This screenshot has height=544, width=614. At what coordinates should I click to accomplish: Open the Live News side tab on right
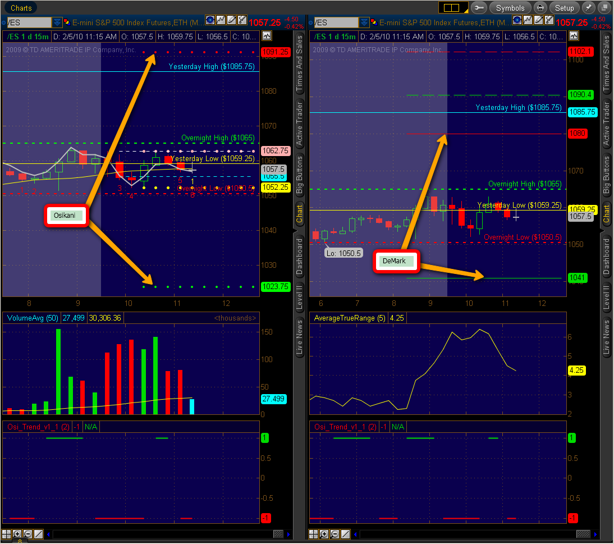[606, 337]
